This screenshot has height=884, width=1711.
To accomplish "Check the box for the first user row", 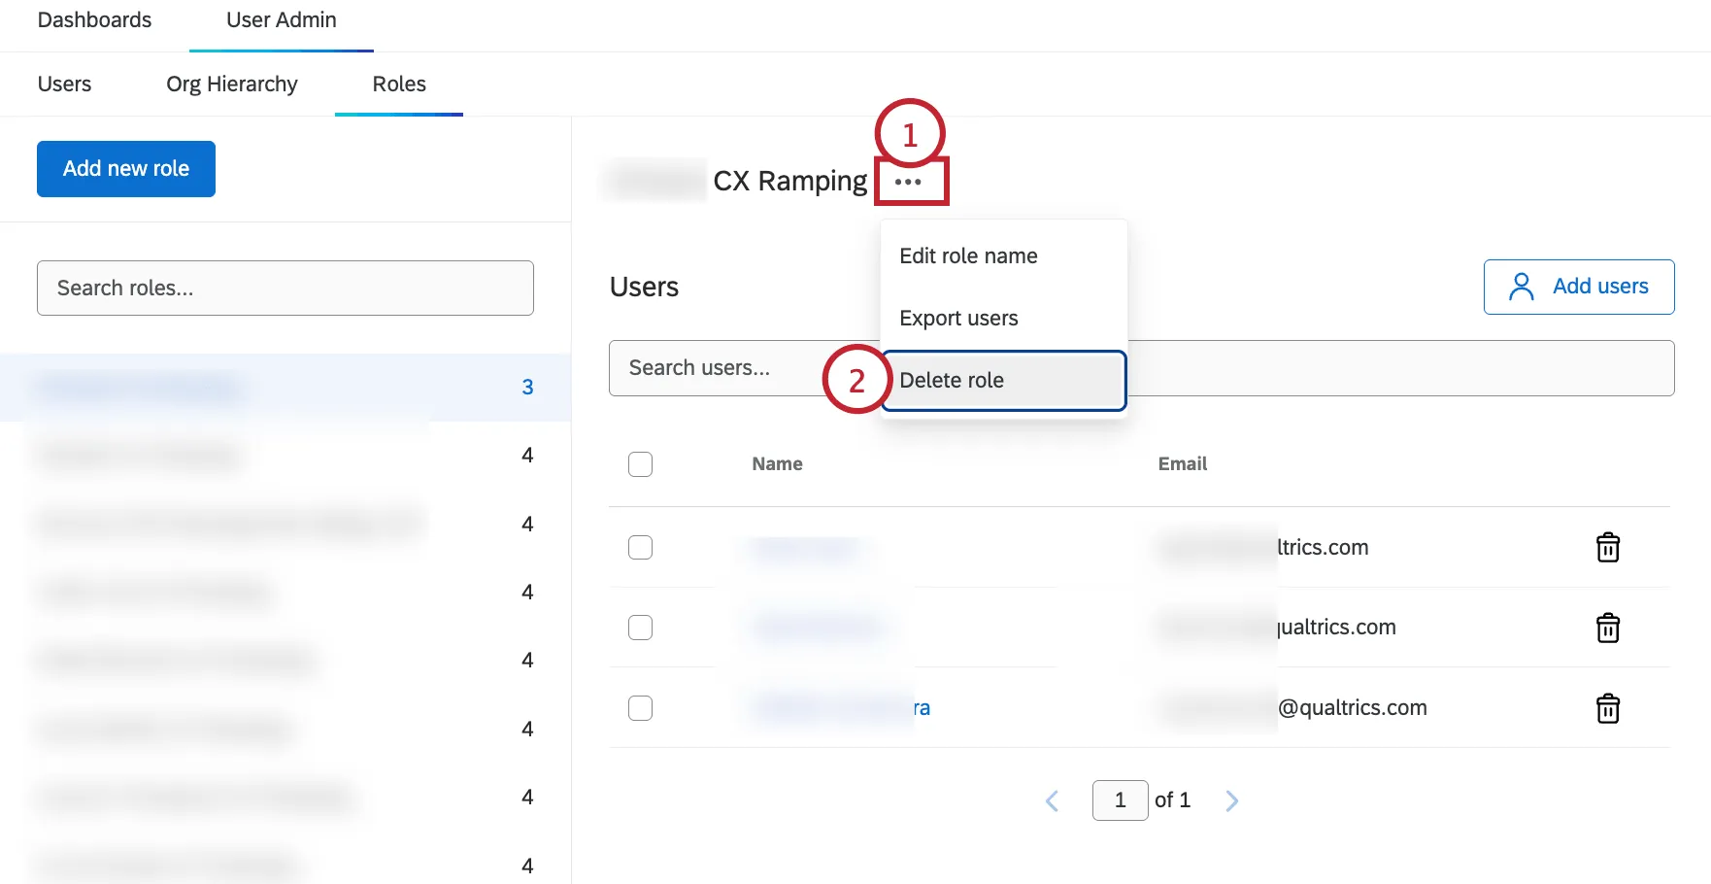I will [640, 548].
